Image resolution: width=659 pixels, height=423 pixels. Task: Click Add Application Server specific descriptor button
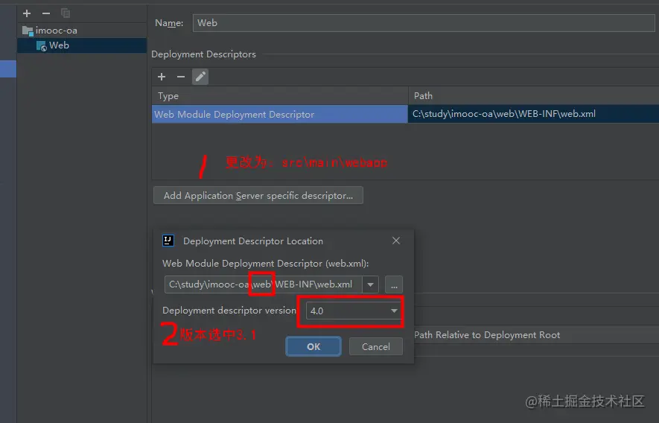coord(258,196)
